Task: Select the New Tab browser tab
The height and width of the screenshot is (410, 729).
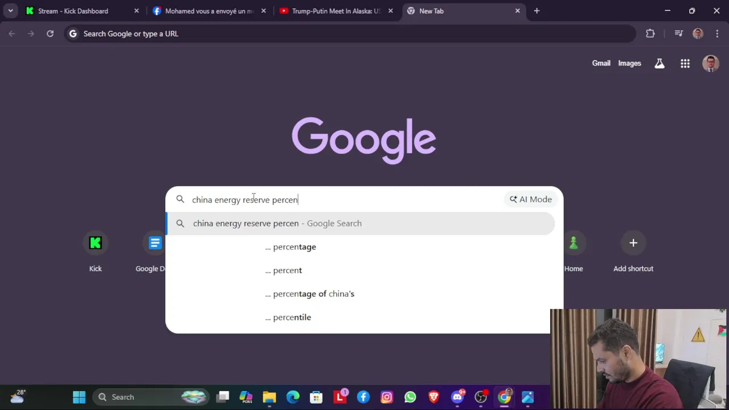Action: [463, 11]
